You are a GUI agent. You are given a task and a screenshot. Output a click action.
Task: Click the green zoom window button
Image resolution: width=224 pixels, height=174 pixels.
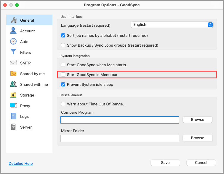point(17,5)
